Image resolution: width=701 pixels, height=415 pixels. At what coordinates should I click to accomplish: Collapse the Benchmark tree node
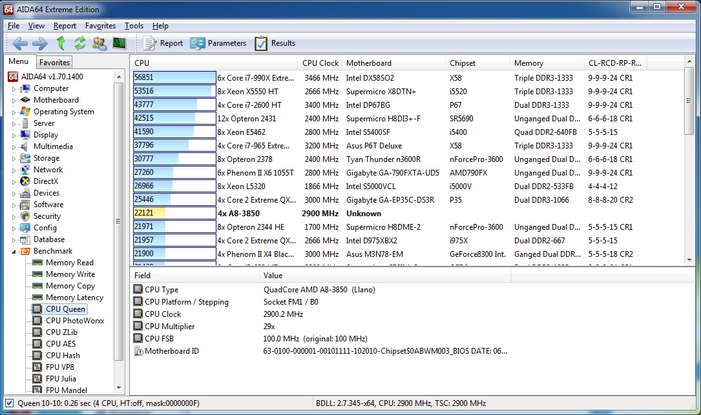[14, 251]
